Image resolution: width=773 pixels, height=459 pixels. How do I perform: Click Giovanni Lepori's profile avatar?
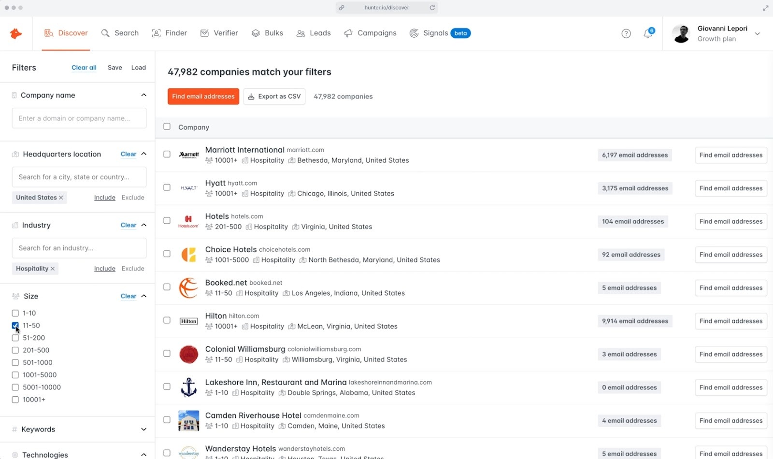[681, 33]
